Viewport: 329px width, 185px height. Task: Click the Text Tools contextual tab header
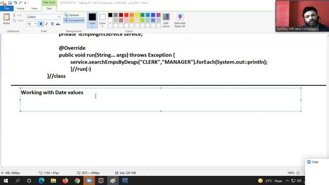[49, 3]
